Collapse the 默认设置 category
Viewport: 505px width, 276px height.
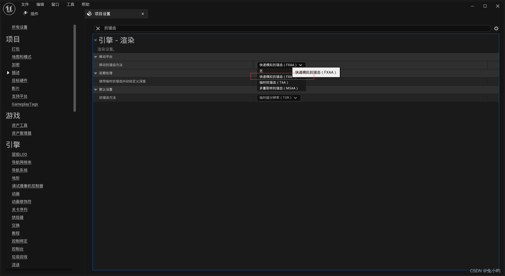(x=96, y=89)
